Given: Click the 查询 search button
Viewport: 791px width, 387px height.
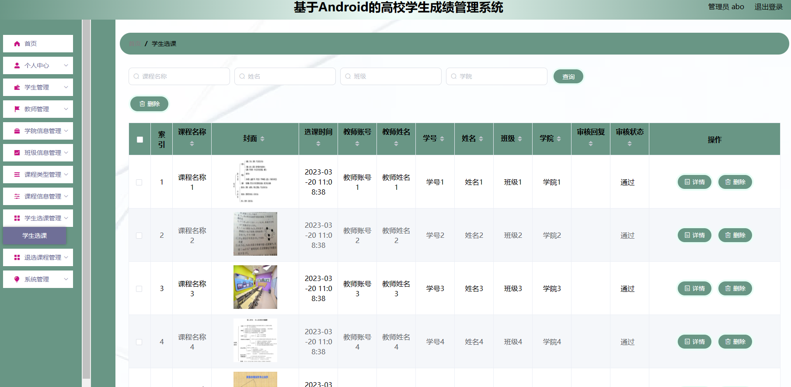Looking at the screenshot, I should 568,76.
